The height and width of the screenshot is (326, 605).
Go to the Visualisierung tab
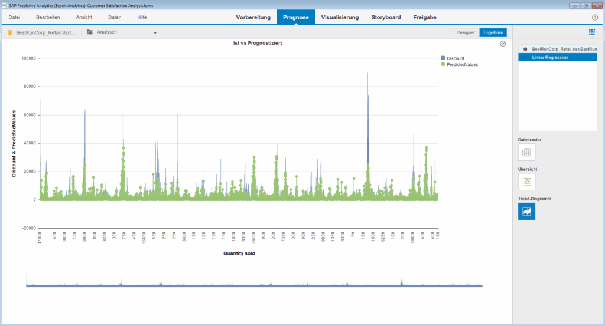[340, 17]
